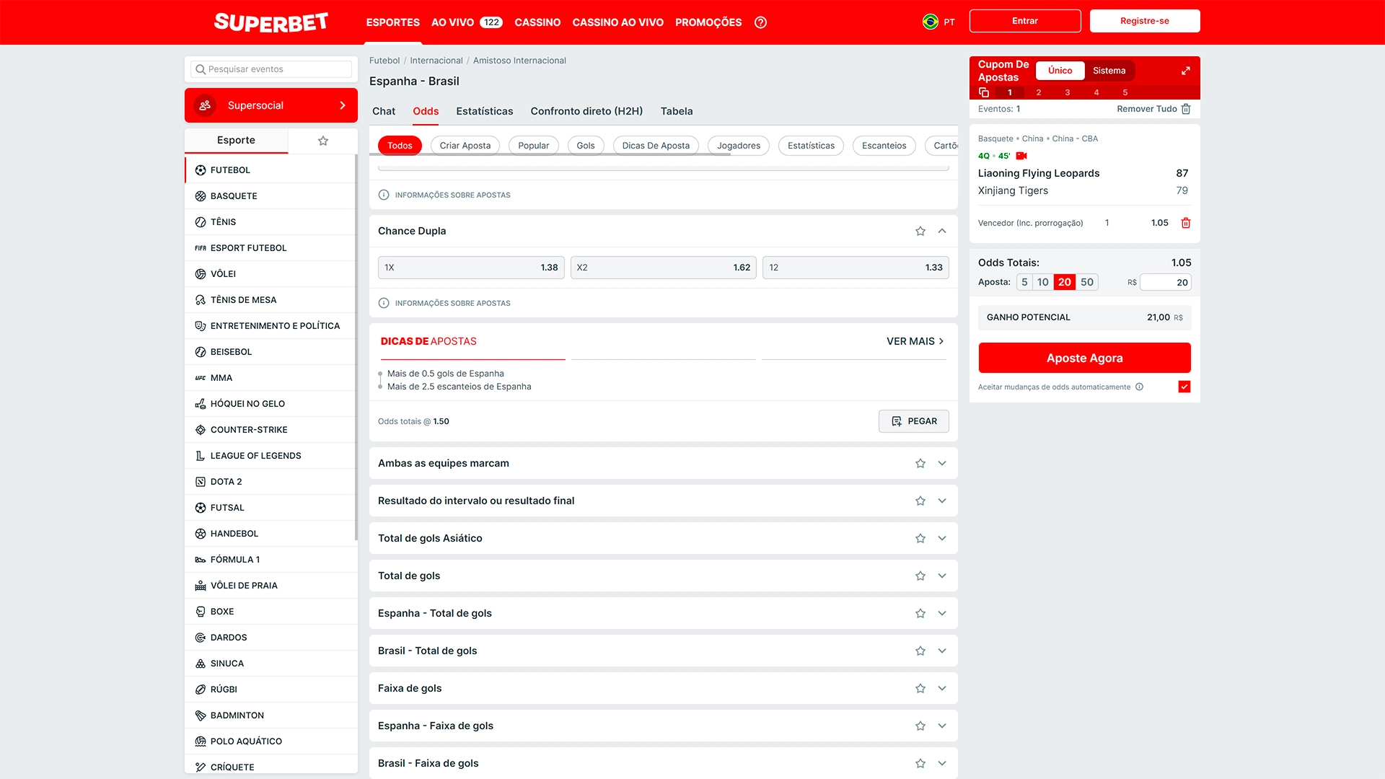Expand Brasil - Total de gols market
Screen dimensions: 1385x779
(942, 651)
